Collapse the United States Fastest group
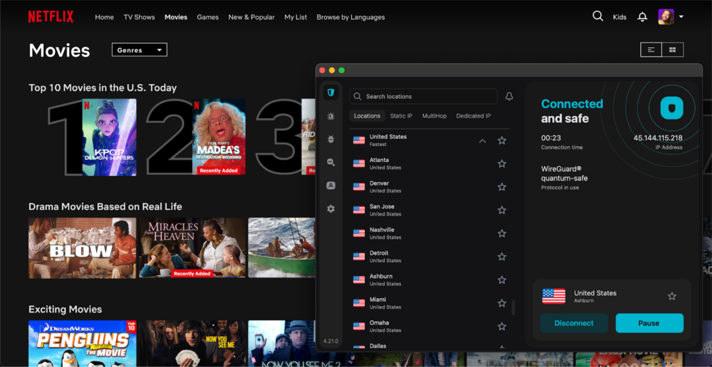 (x=483, y=141)
